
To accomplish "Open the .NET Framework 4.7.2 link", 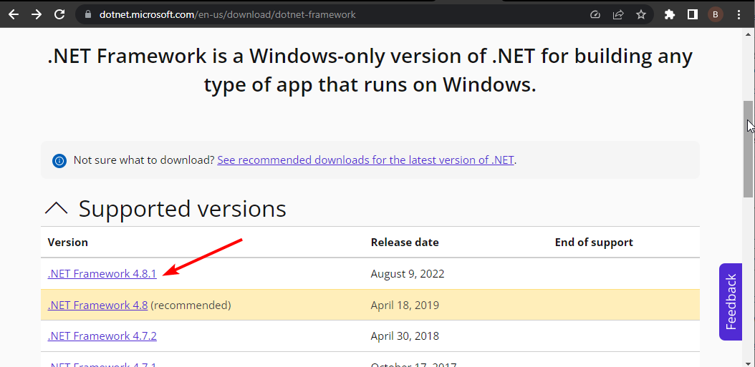I will click(x=102, y=336).
